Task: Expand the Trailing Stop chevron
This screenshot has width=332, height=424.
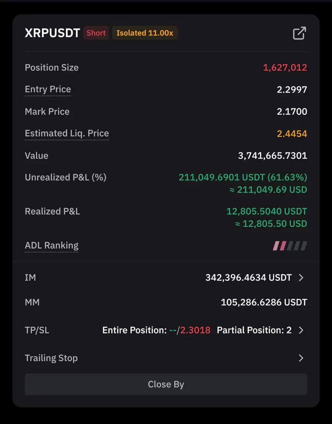Action: tap(301, 358)
